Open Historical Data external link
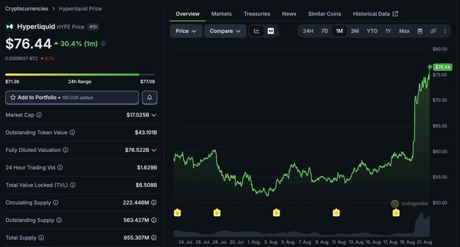Image resolution: width=460 pixels, height=247 pixels. [375, 13]
